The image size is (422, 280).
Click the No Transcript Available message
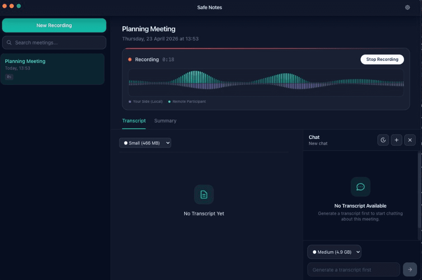coord(360,206)
